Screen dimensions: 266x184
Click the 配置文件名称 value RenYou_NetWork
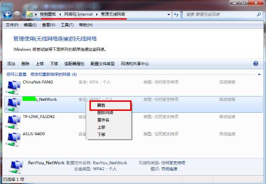point(110,163)
